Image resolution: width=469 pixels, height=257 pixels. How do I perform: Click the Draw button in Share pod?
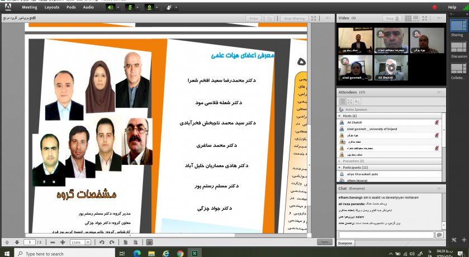[x=254, y=18]
